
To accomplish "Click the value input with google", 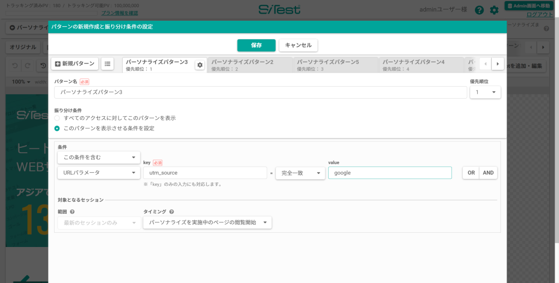I will pyautogui.click(x=390, y=173).
